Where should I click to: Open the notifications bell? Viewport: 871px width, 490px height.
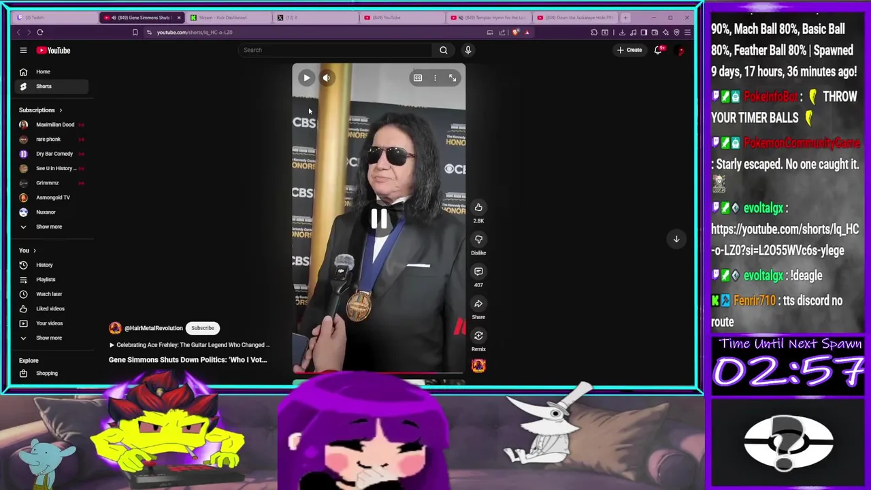coord(658,50)
